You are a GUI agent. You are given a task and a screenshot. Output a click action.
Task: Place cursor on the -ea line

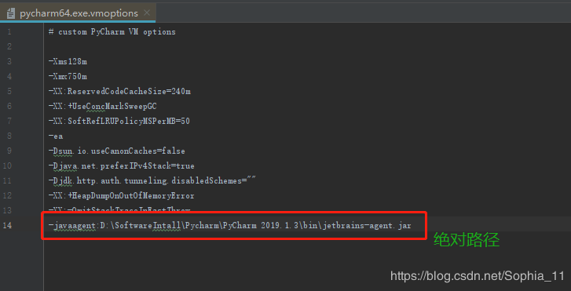coord(55,136)
